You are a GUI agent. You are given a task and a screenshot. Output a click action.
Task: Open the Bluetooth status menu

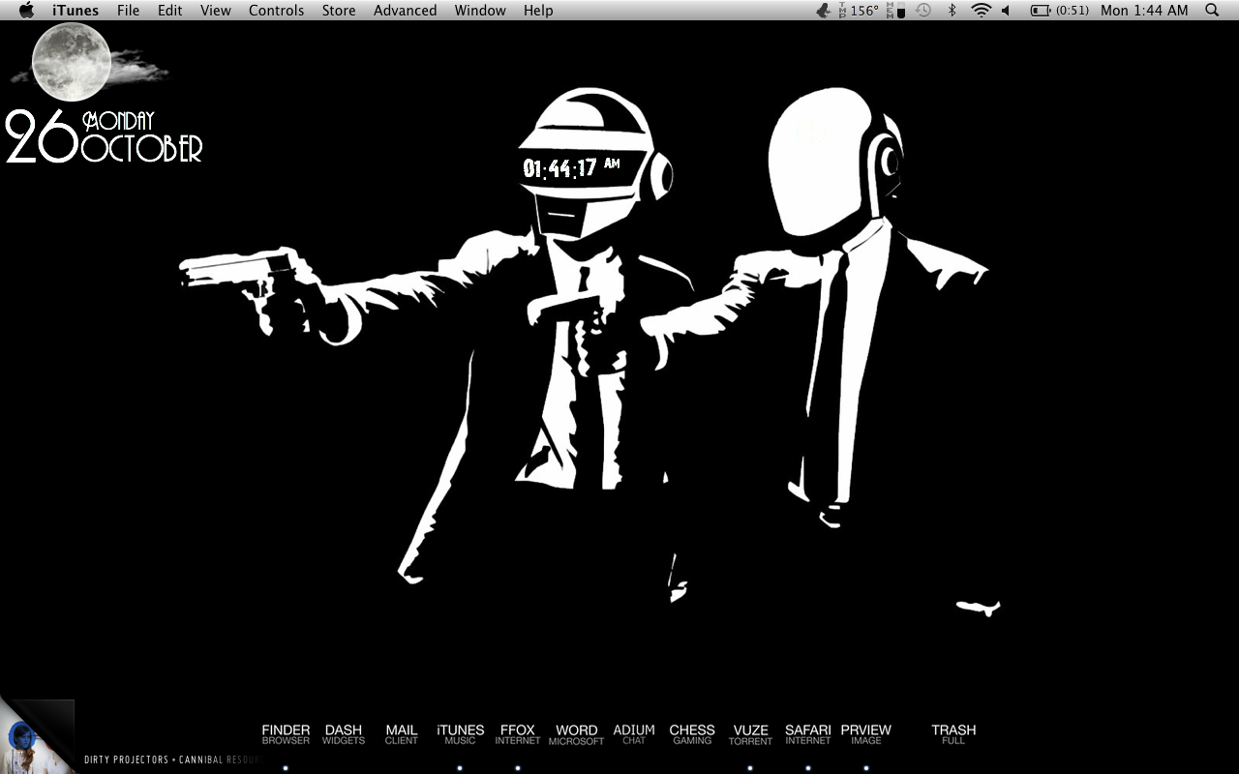[x=952, y=10]
